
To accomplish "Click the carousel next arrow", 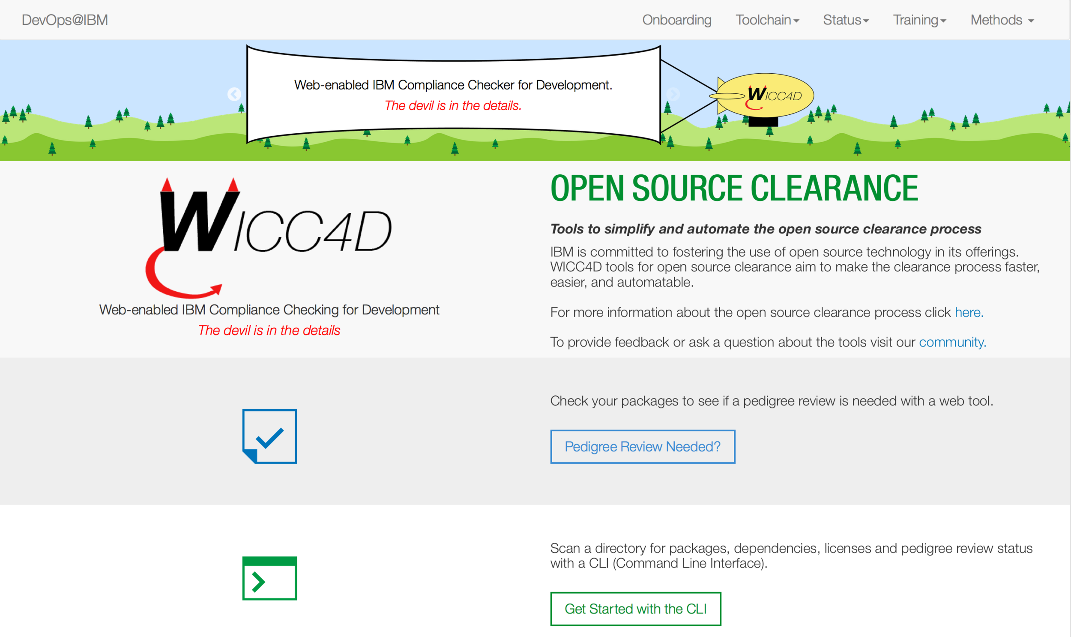I will click(x=673, y=94).
